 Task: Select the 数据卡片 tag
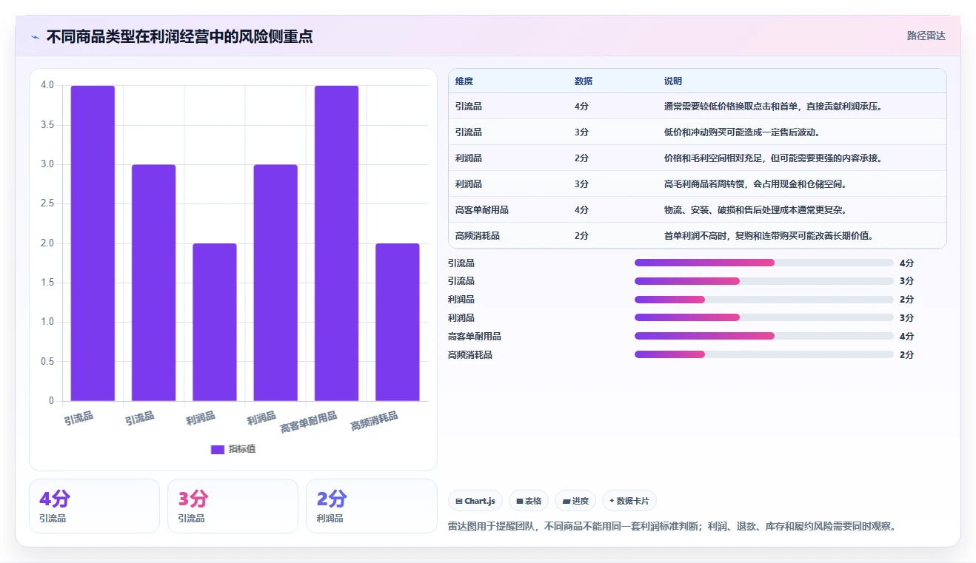pyautogui.click(x=629, y=501)
